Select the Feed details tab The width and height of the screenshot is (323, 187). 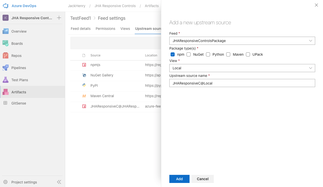81,29
